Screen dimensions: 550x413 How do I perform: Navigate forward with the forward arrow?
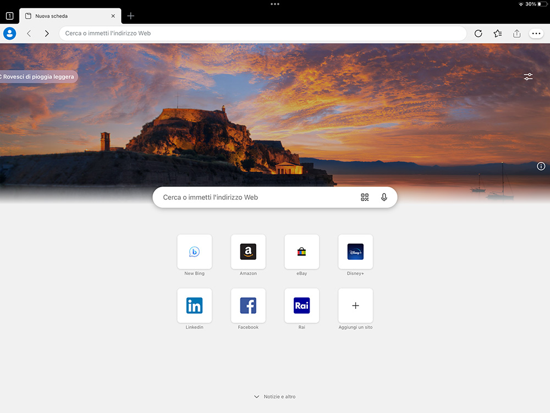click(47, 33)
